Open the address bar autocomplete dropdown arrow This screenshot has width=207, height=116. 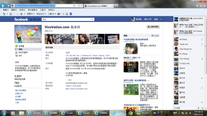[76, 6]
